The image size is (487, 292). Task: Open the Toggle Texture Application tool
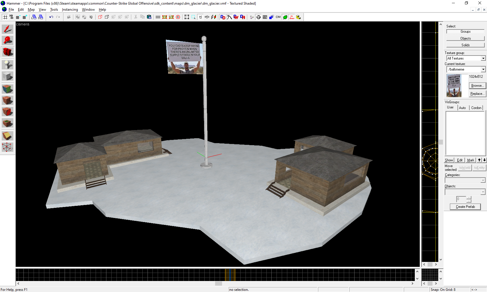point(8,89)
